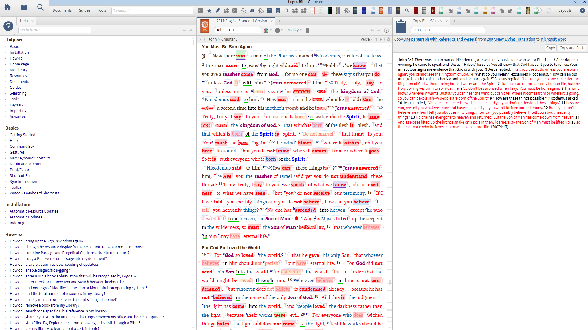588x330 pixels.
Task: Click the Copy Bible Verses panel icon
Action: coord(401,26)
